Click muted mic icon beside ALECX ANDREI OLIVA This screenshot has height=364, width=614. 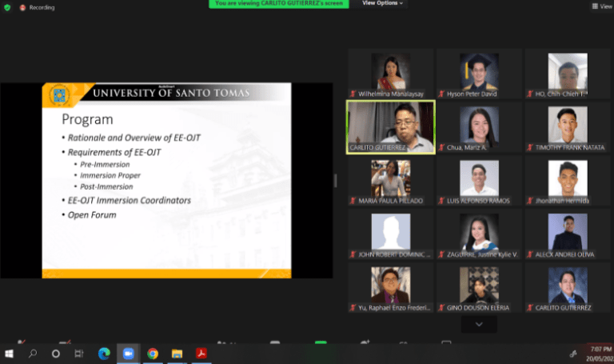click(530, 254)
